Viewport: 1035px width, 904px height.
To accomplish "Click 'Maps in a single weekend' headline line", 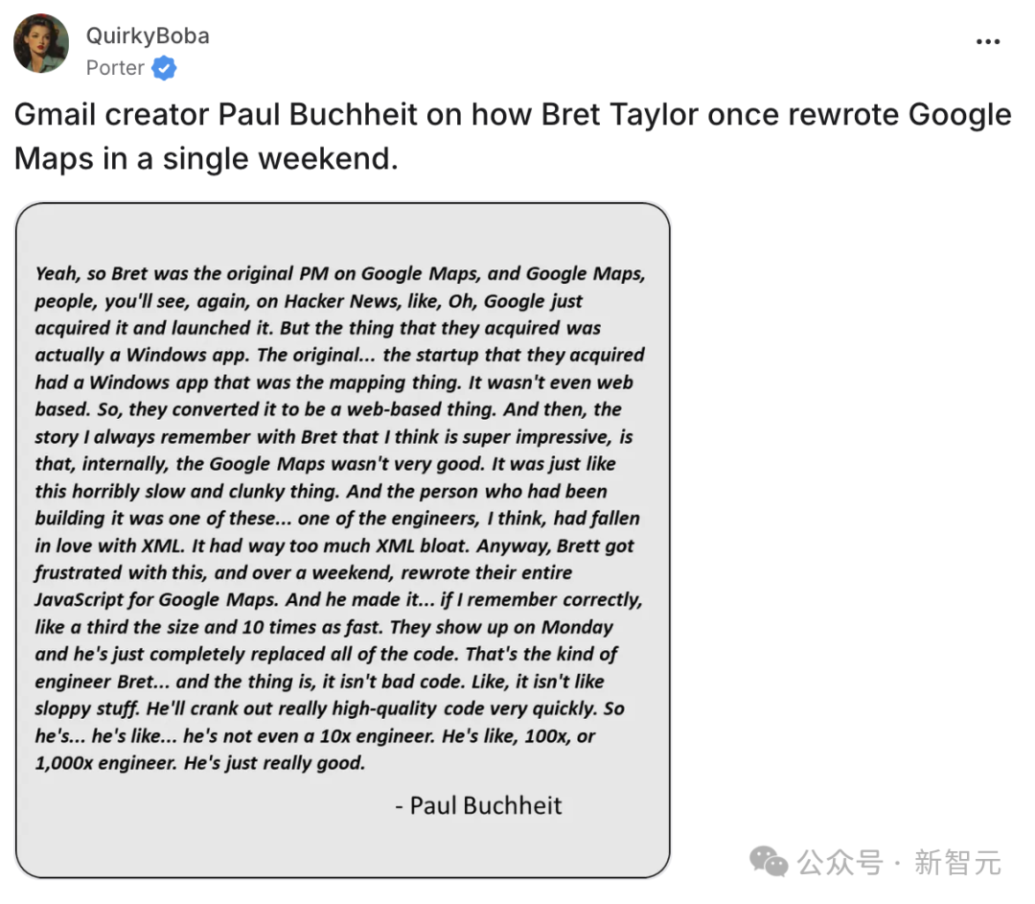I will pos(206,158).
